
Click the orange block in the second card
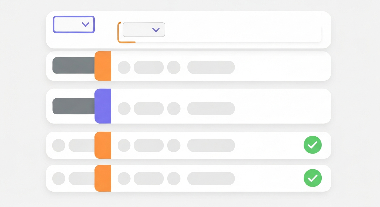(x=103, y=66)
